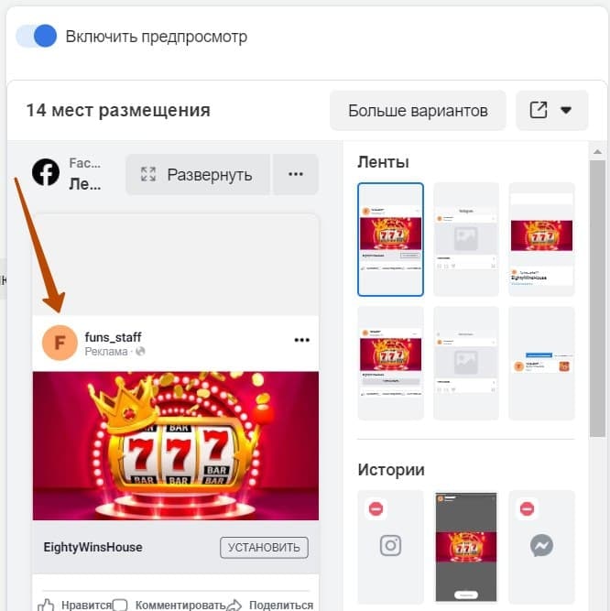The height and width of the screenshot is (611, 610).
Task: Open the ad post three-dot options
Action: (302, 340)
